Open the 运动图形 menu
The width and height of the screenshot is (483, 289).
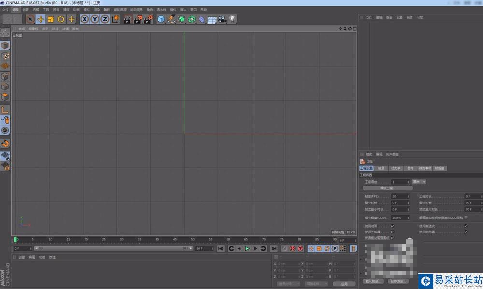click(x=136, y=10)
